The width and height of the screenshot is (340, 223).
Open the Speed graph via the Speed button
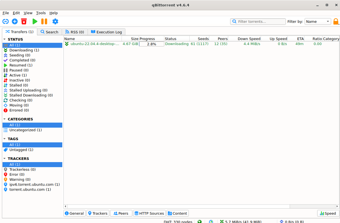327,213
